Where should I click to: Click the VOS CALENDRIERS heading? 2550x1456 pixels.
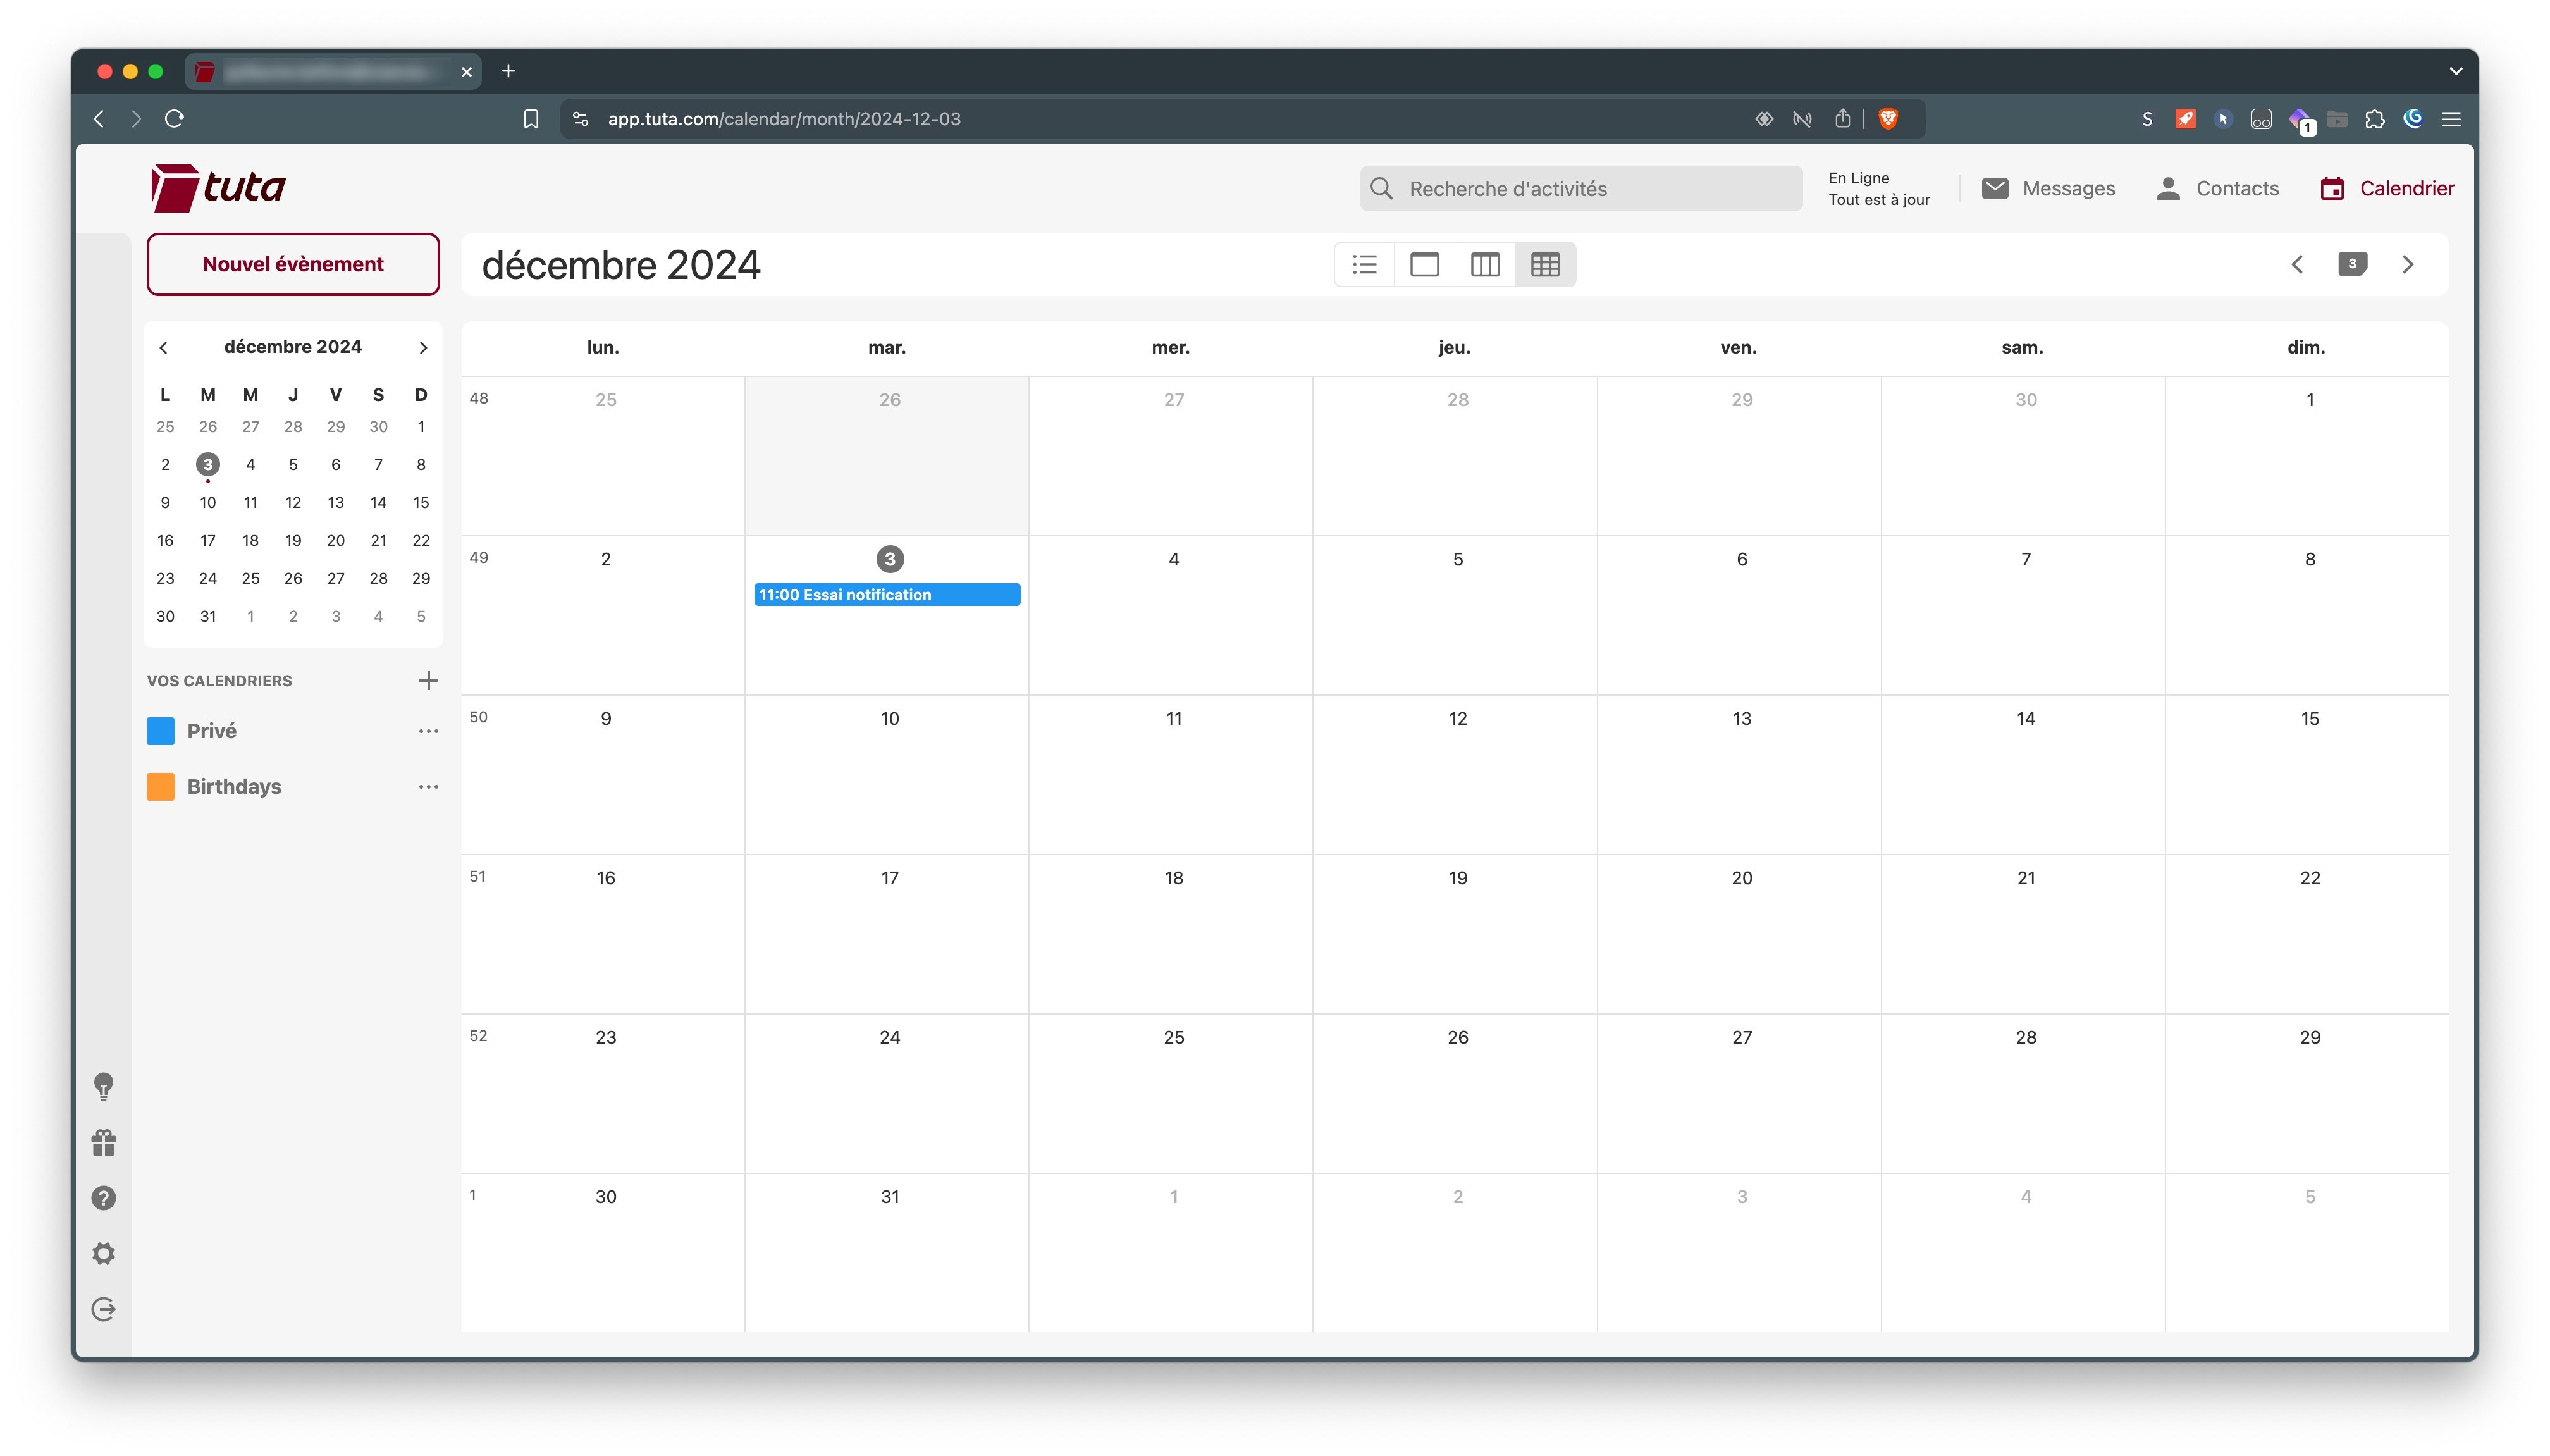click(219, 681)
